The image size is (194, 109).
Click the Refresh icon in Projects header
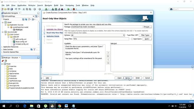click(x=26, y=19)
